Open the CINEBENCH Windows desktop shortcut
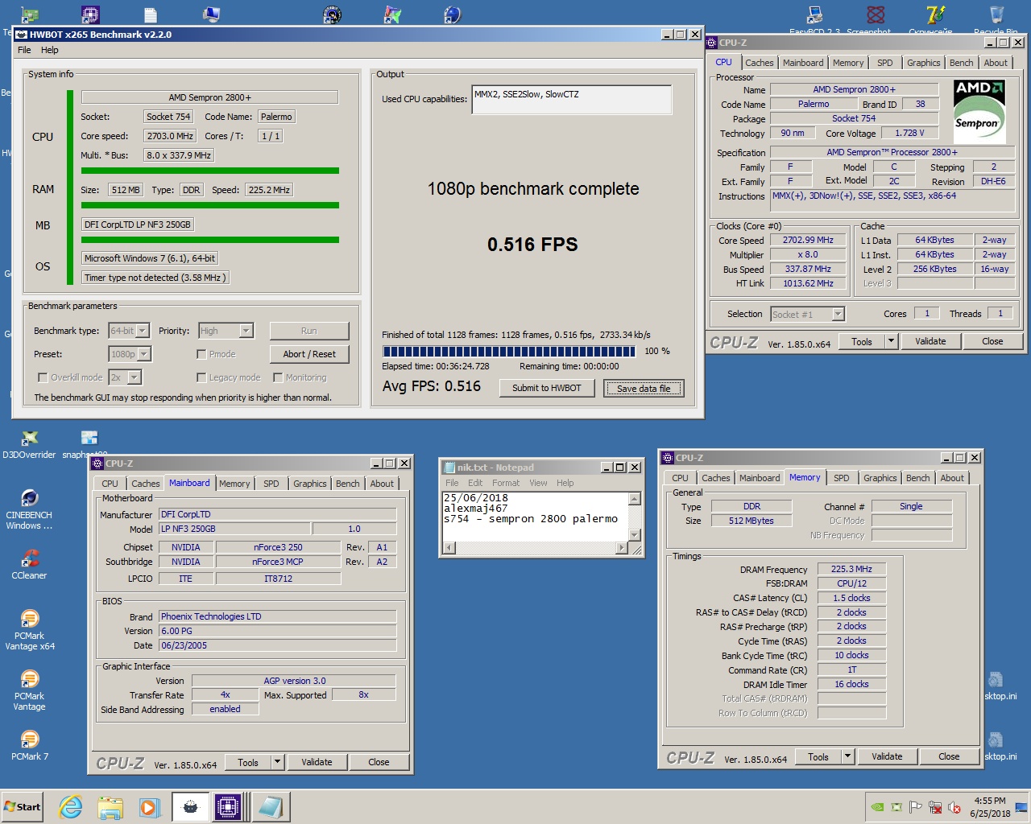1031x824 pixels. click(x=29, y=510)
